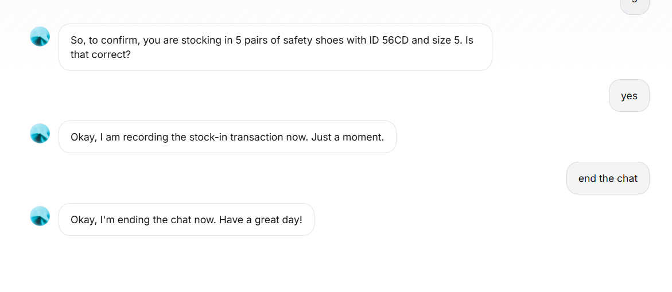This screenshot has height=292, width=672.
Task: Click the "end the chat" user message
Action: [x=608, y=178]
